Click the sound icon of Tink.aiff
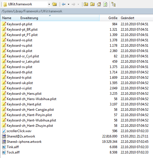The height and width of the screenshot is (158, 153). click(4, 147)
